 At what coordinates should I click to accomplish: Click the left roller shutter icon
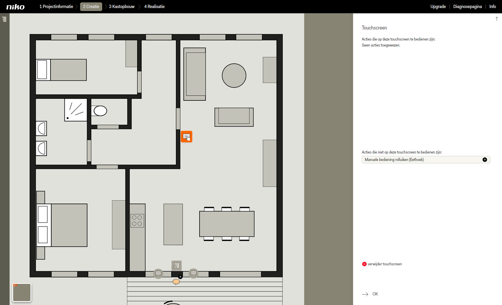point(158,273)
